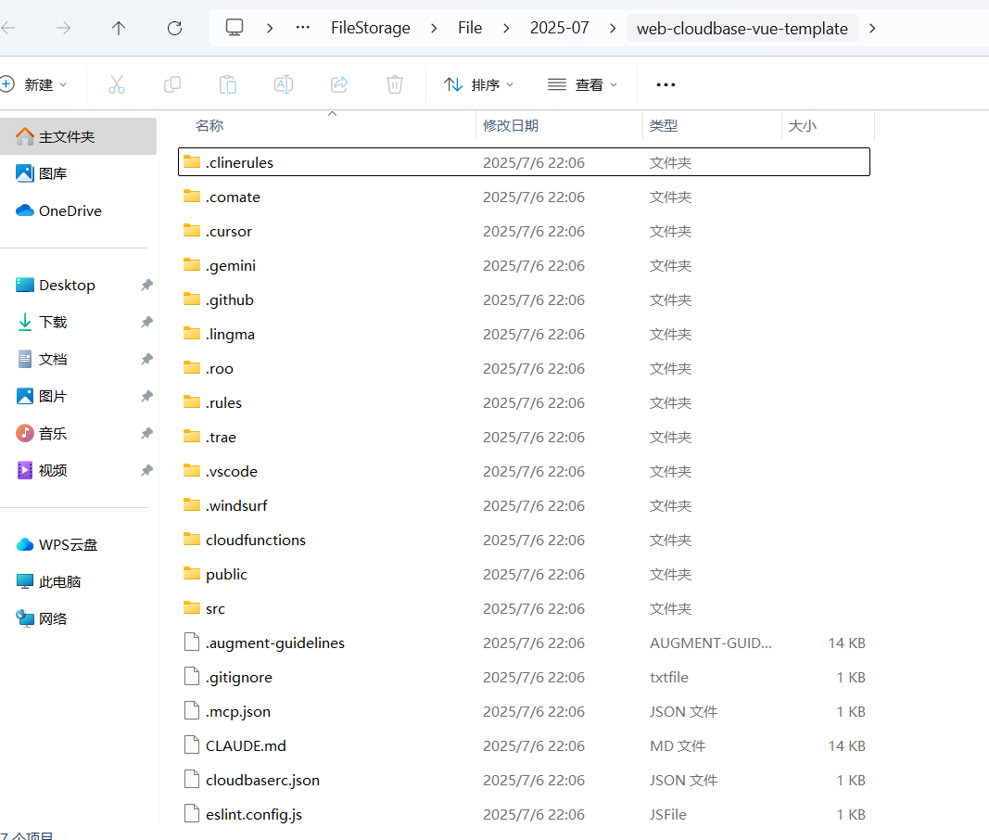This screenshot has height=840, width=989.
Task: Click the pin icon next to 下载
Action: click(147, 323)
